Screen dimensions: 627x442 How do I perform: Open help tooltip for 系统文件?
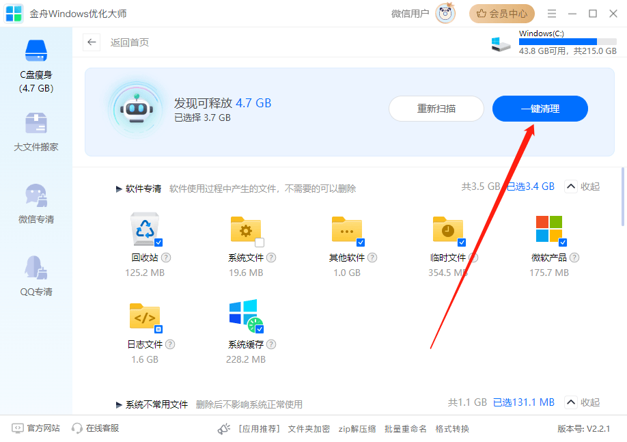coord(271,258)
